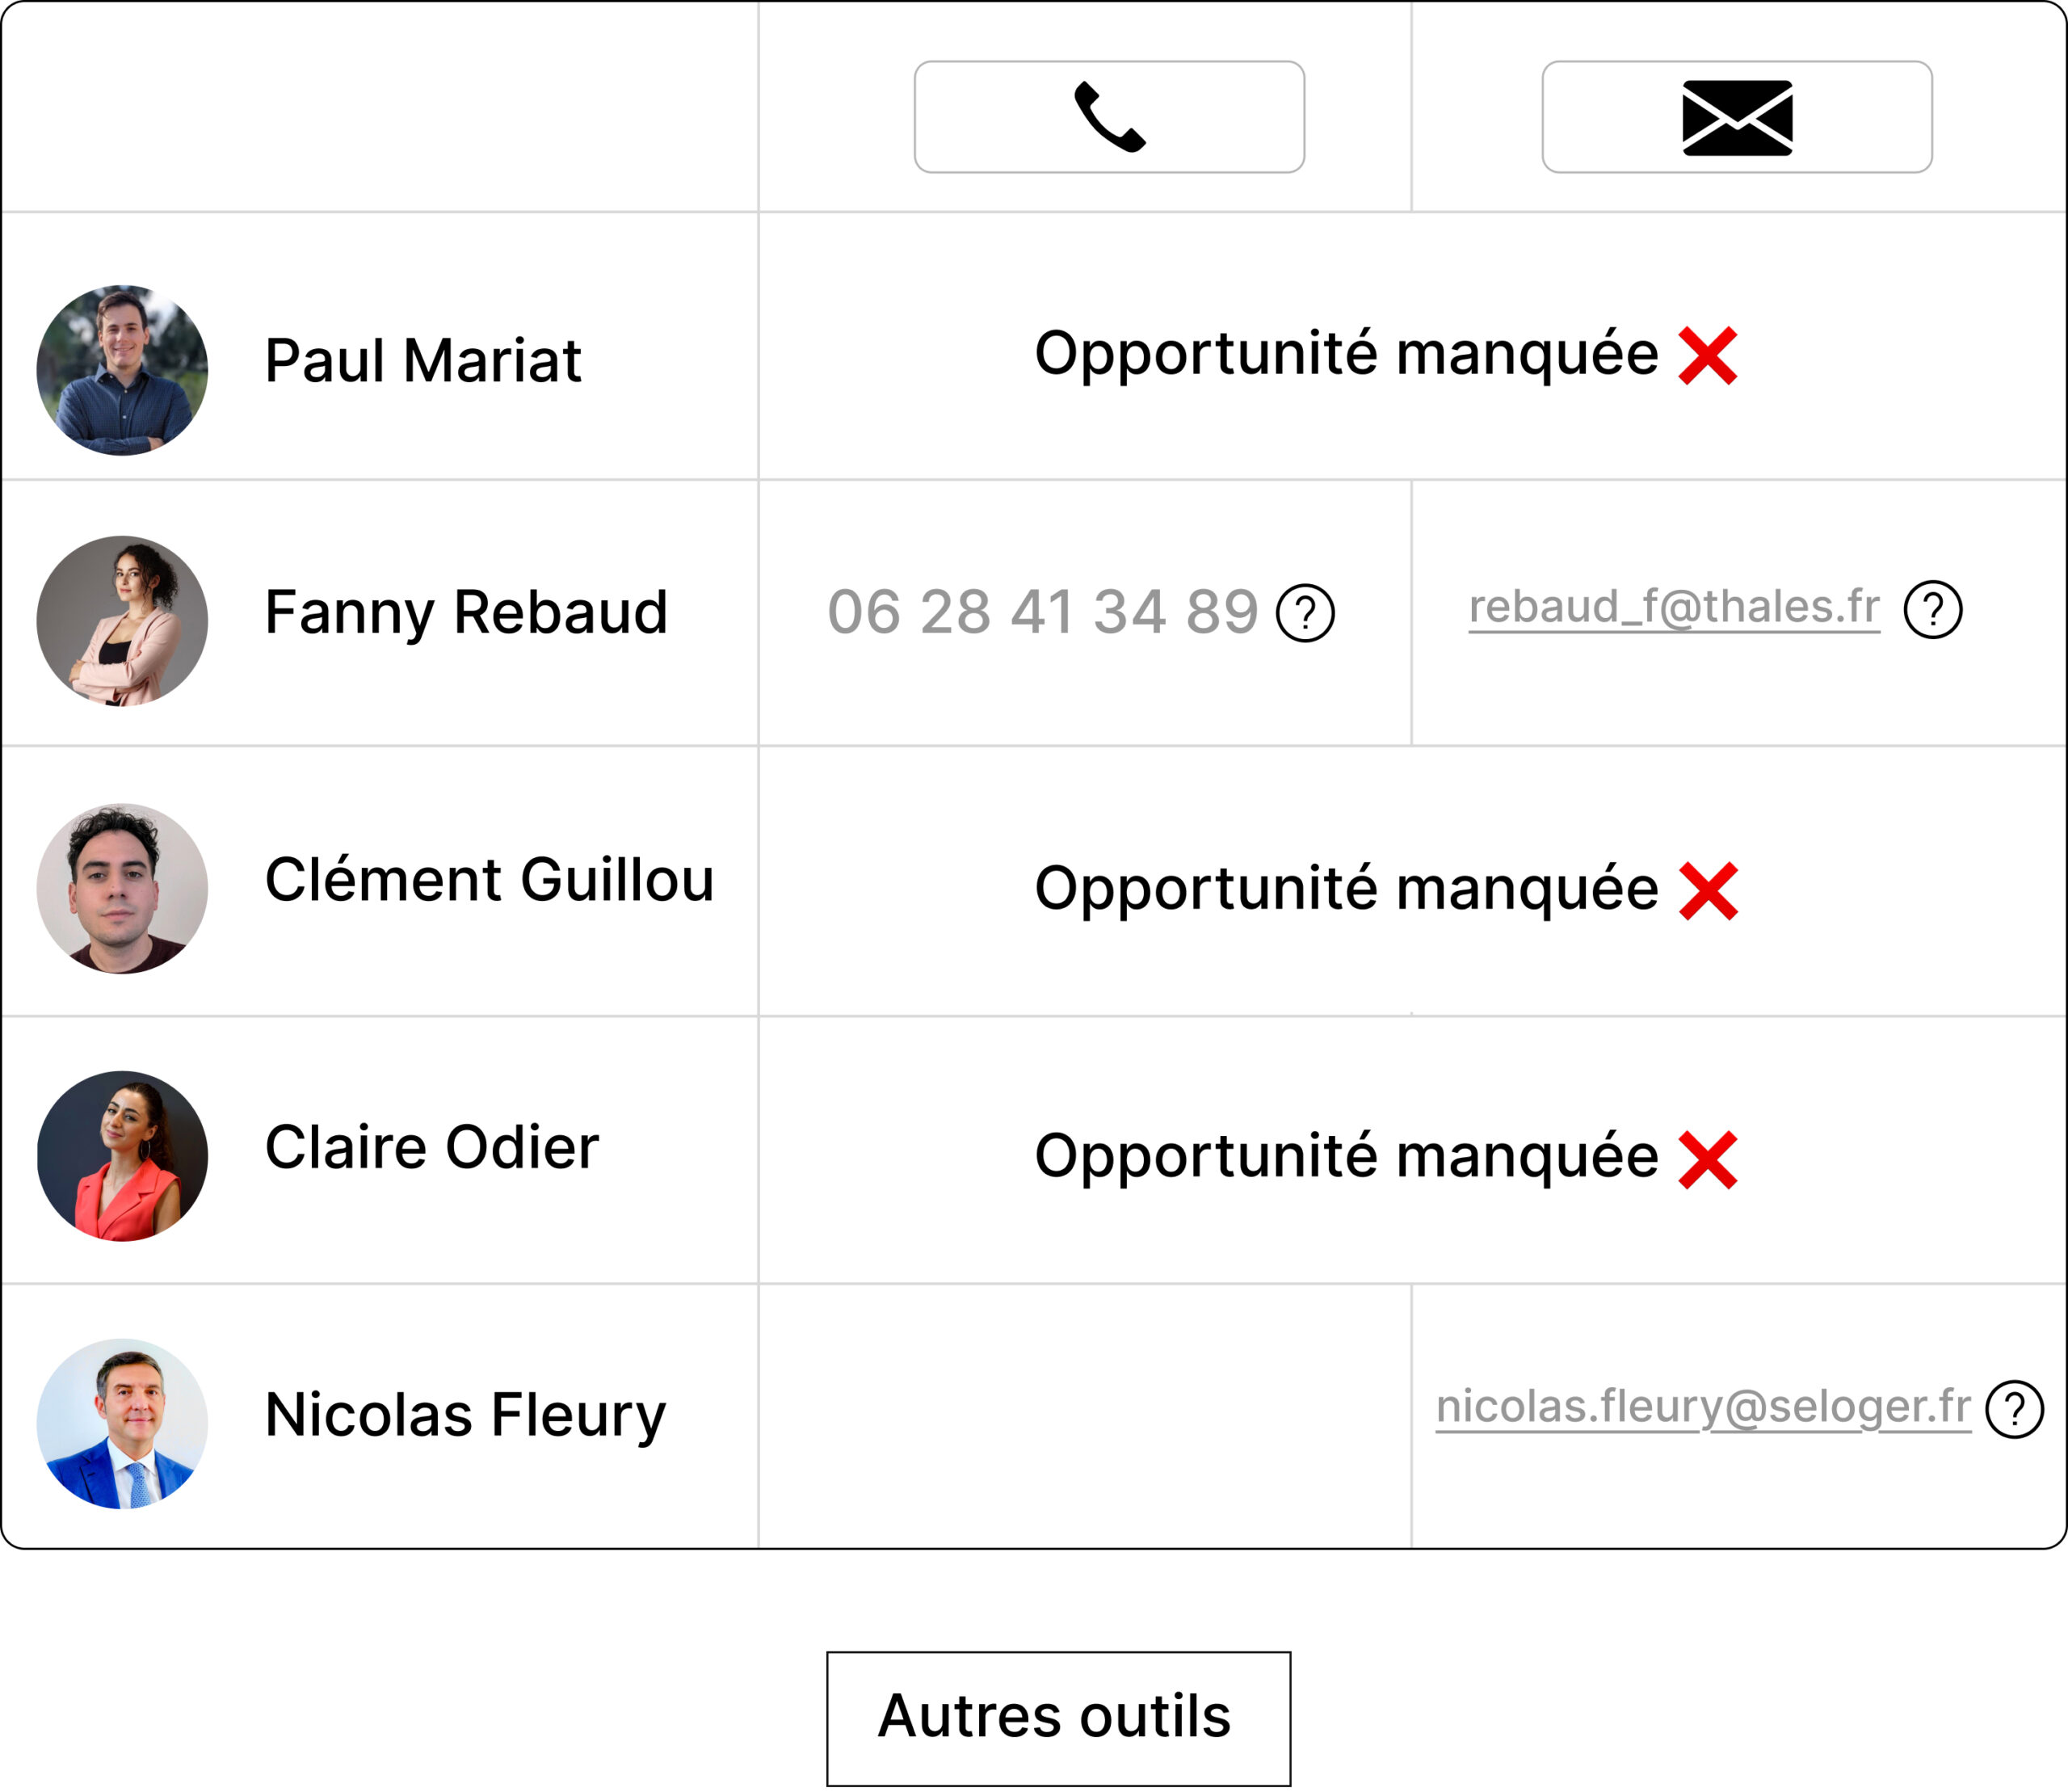The width and height of the screenshot is (2068, 1792).
Task: Click red X in Paul Mariat's row
Action: (1708, 356)
